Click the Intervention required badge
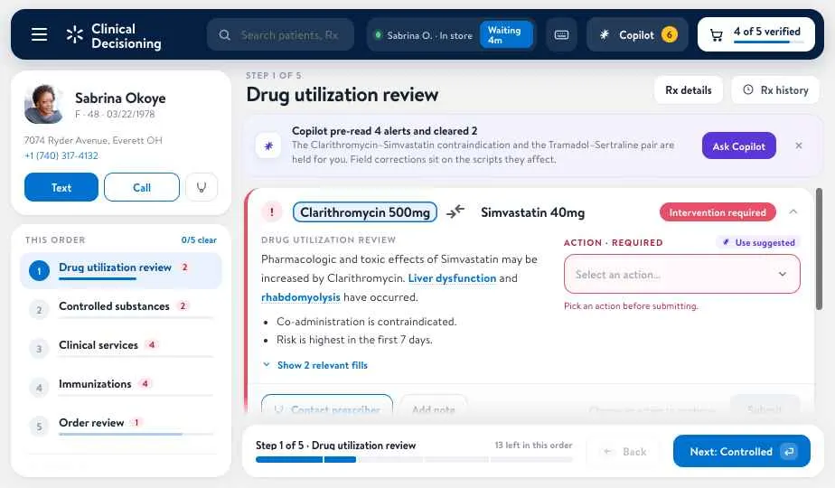Image resolution: width=835 pixels, height=488 pixels. pos(718,212)
